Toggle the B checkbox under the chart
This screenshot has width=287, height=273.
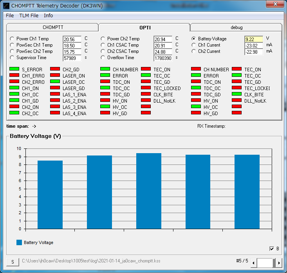tap(272, 249)
